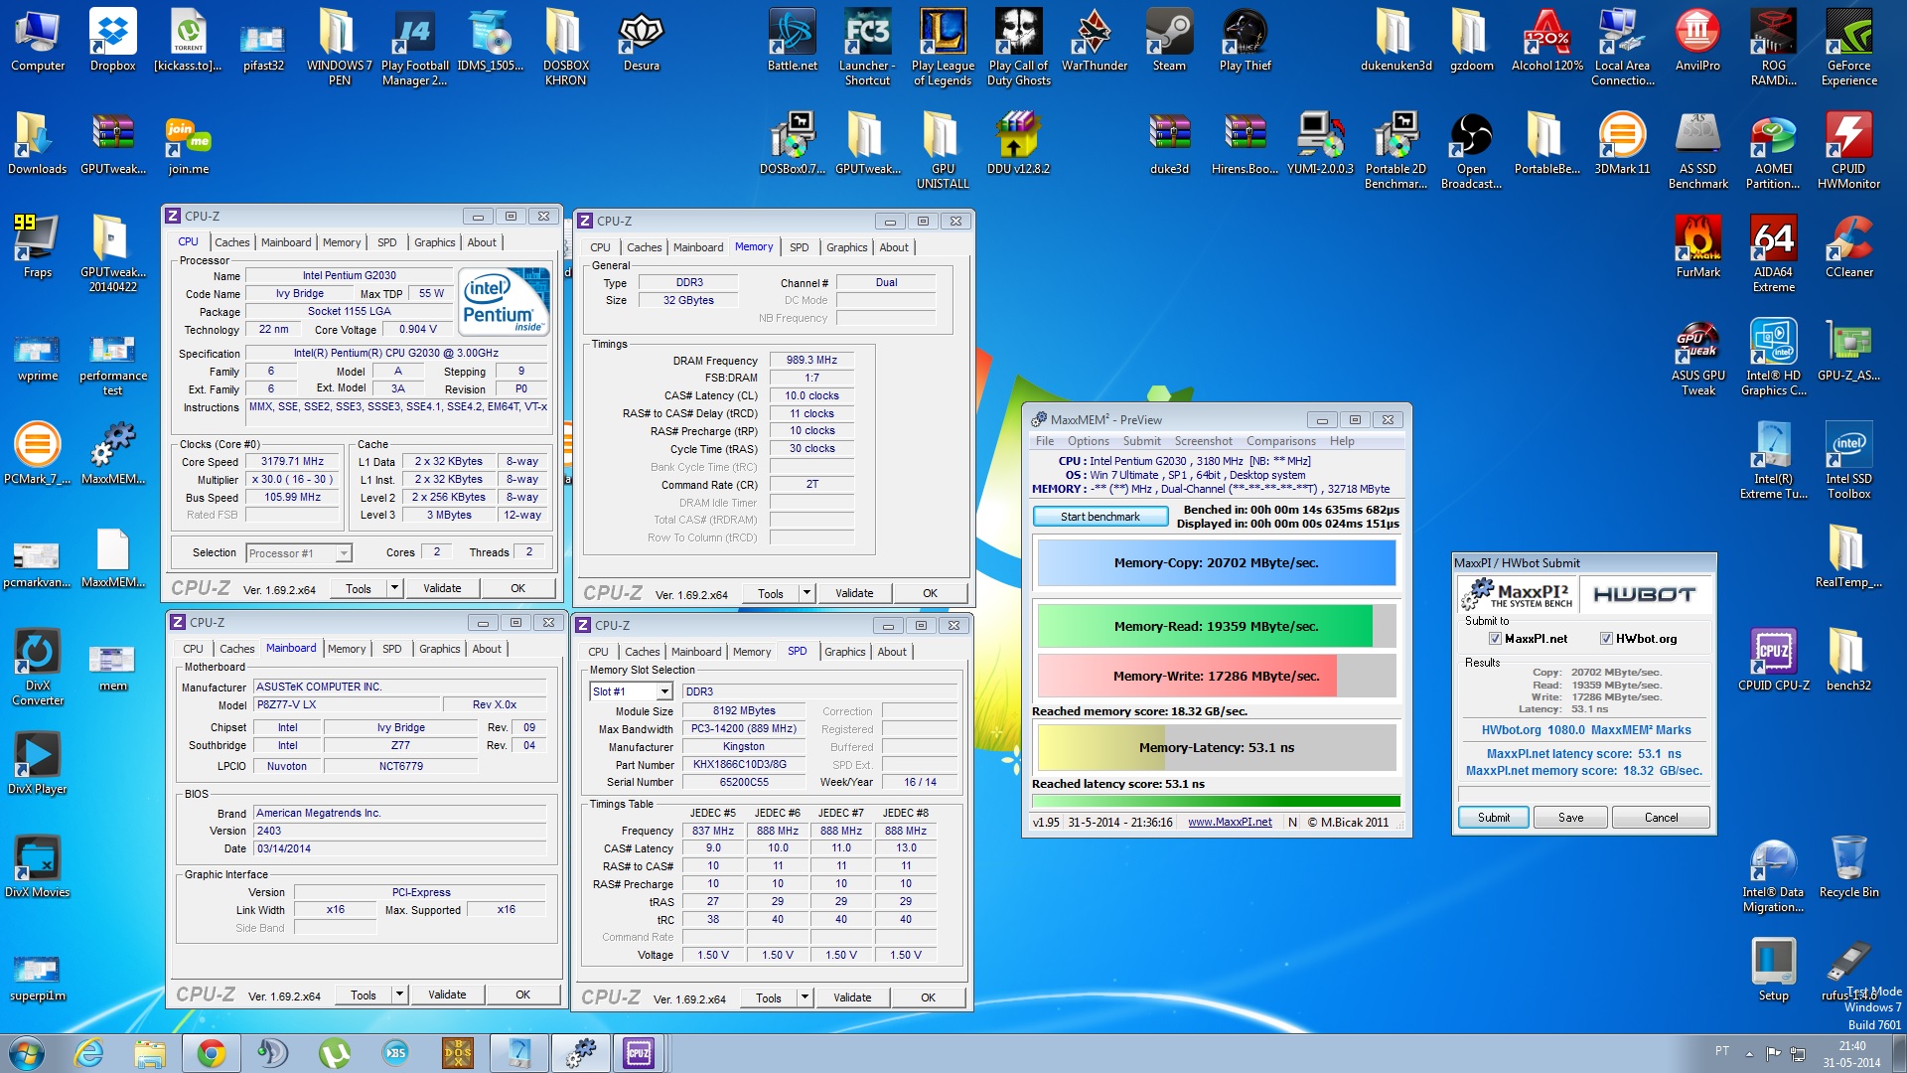Click the Memory-Copy result bar
This screenshot has width=1907, height=1073.
pos(1216,562)
